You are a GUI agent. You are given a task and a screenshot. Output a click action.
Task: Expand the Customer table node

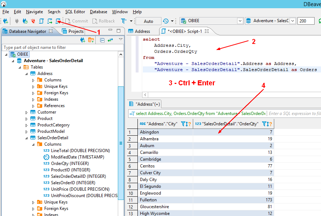(x=26, y=112)
